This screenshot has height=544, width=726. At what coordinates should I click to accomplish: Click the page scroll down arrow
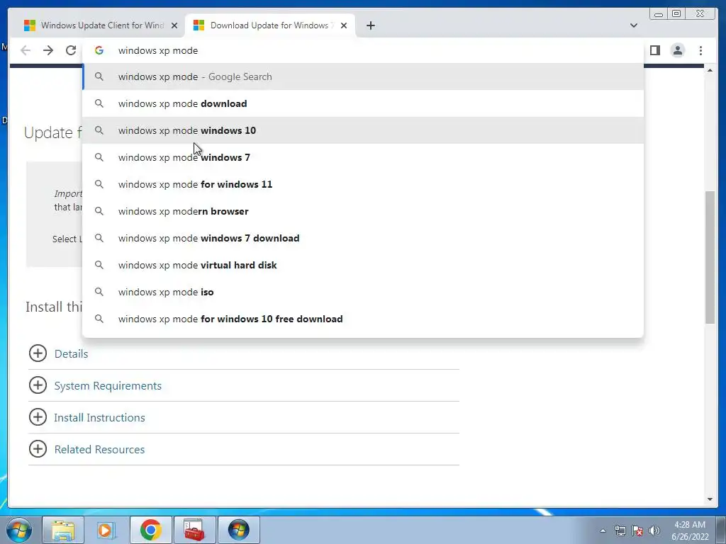pos(710,499)
